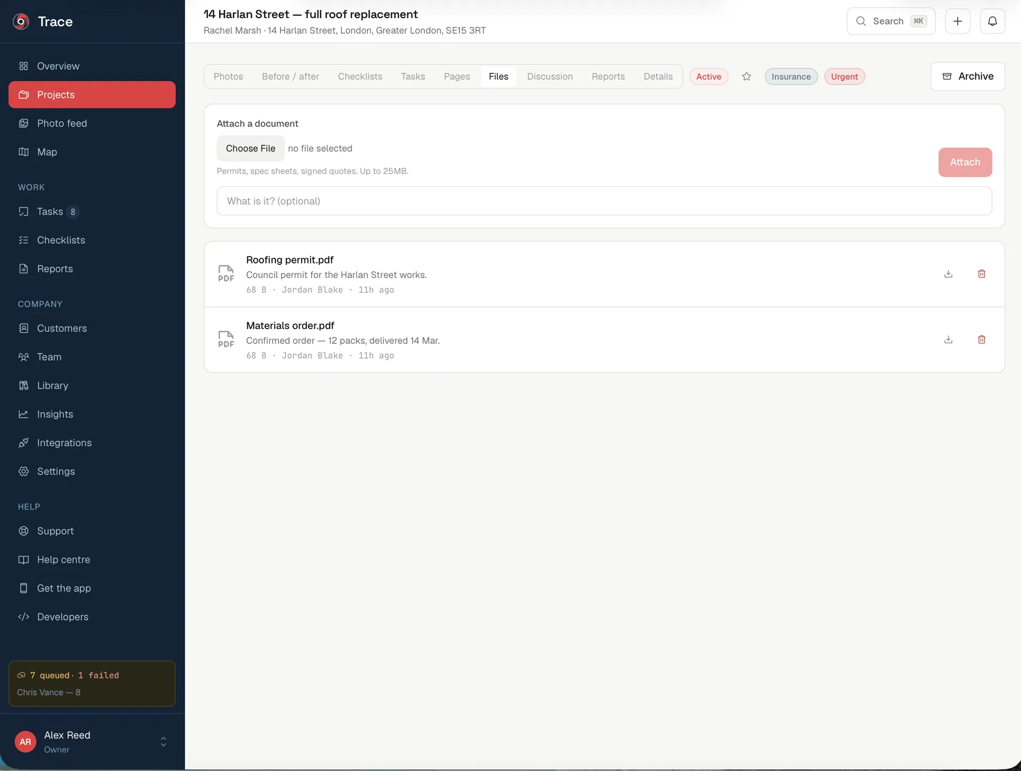Viewport: 1021px width, 771px height.
Task: Open the Pages tab
Action: coord(457,77)
